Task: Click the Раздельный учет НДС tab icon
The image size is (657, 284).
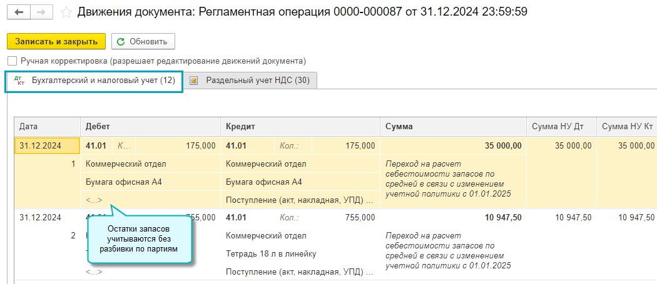Action: tap(194, 81)
